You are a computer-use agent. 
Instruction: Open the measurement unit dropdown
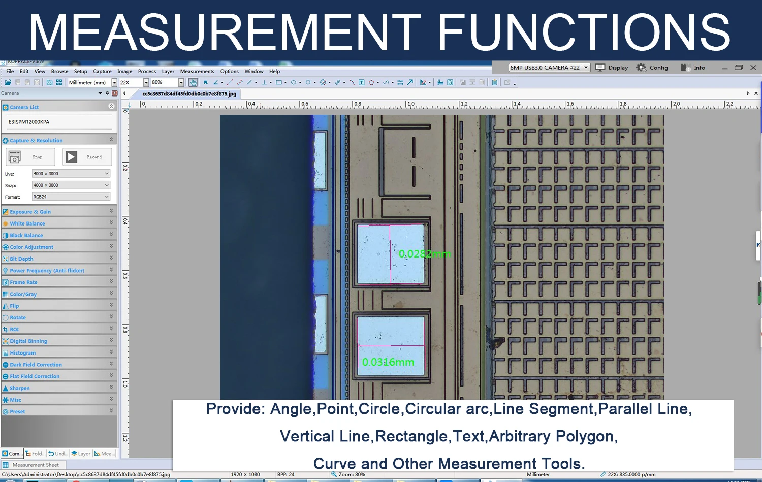click(114, 82)
